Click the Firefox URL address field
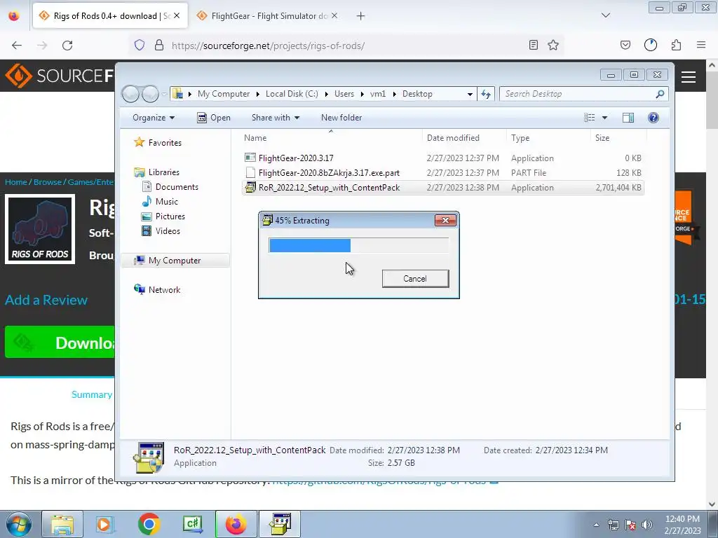Image resolution: width=718 pixels, height=538 pixels. (348, 46)
